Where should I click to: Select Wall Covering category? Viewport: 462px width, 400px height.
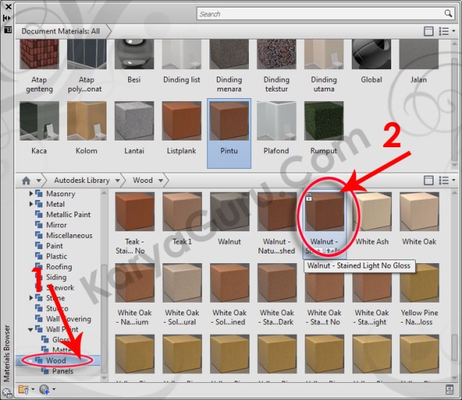[69, 319]
